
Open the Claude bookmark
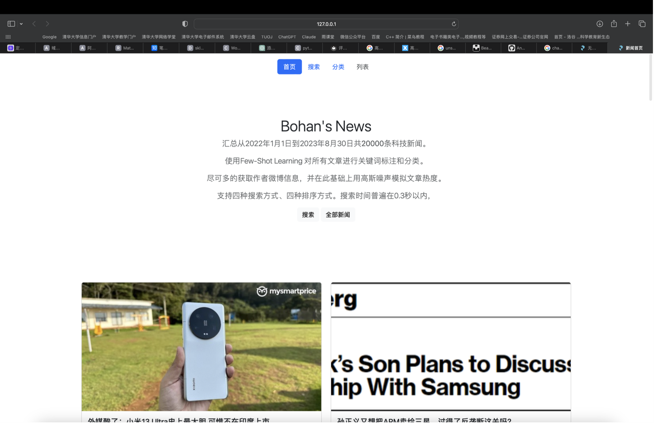pyautogui.click(x=309, y=37)
